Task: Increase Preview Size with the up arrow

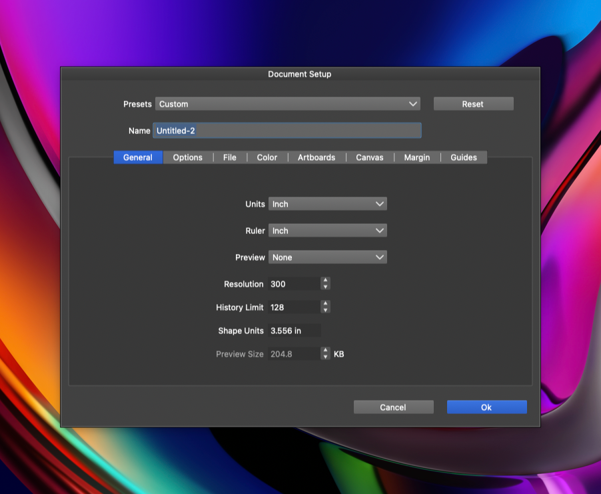Action: click(x=325, y=350)
